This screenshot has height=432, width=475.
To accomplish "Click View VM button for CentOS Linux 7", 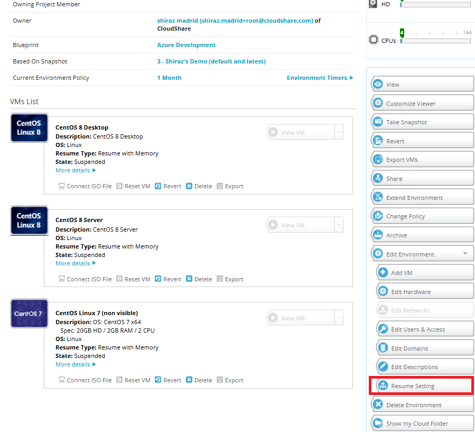I will point(301,318).
